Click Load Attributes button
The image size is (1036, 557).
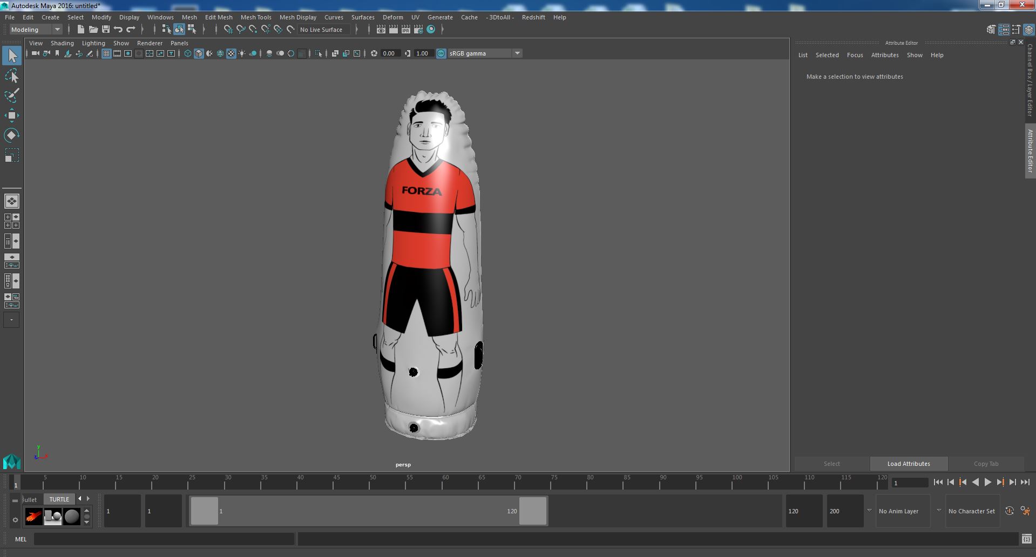pyautogui.click(x=909, y=464)
